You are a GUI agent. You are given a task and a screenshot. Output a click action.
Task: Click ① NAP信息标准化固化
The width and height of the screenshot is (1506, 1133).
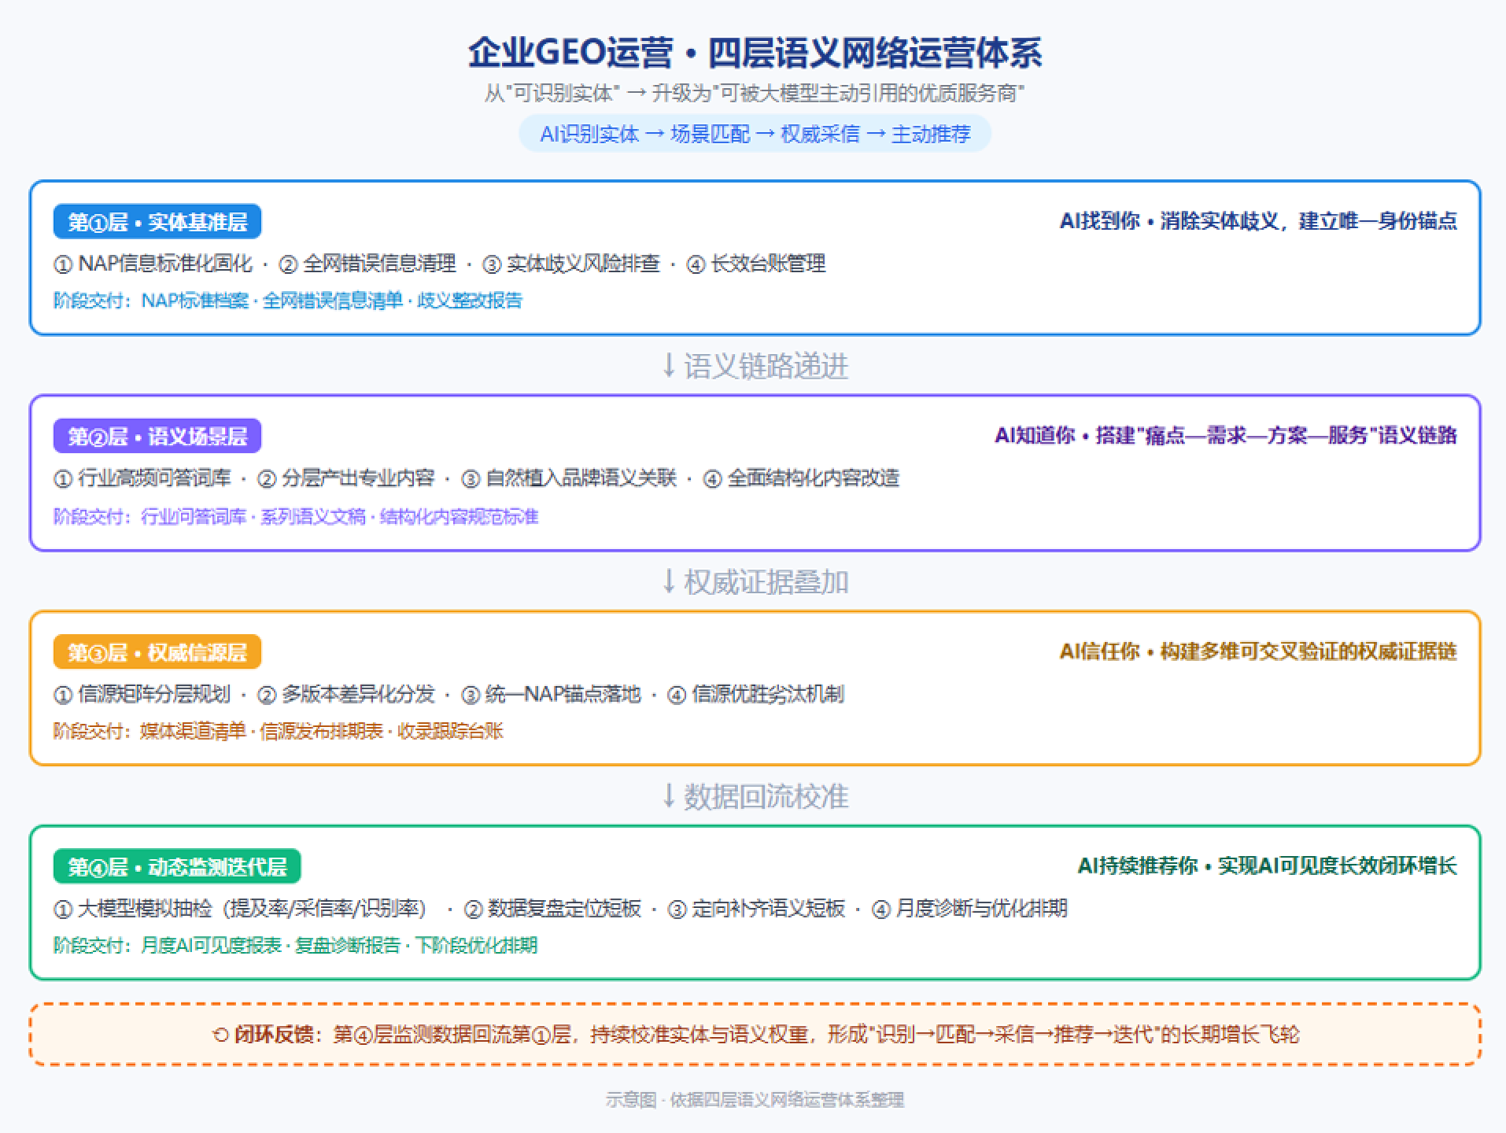[153, 264]
